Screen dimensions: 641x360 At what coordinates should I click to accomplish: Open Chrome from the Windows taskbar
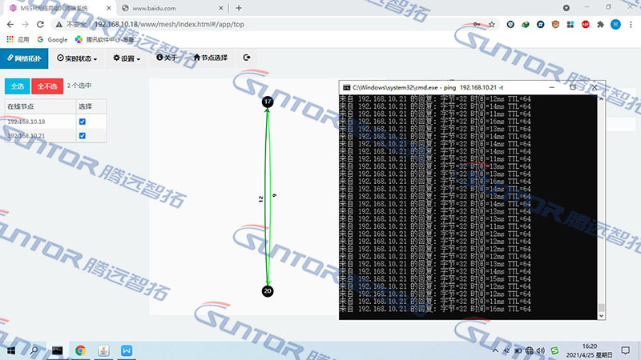(81, 350)
